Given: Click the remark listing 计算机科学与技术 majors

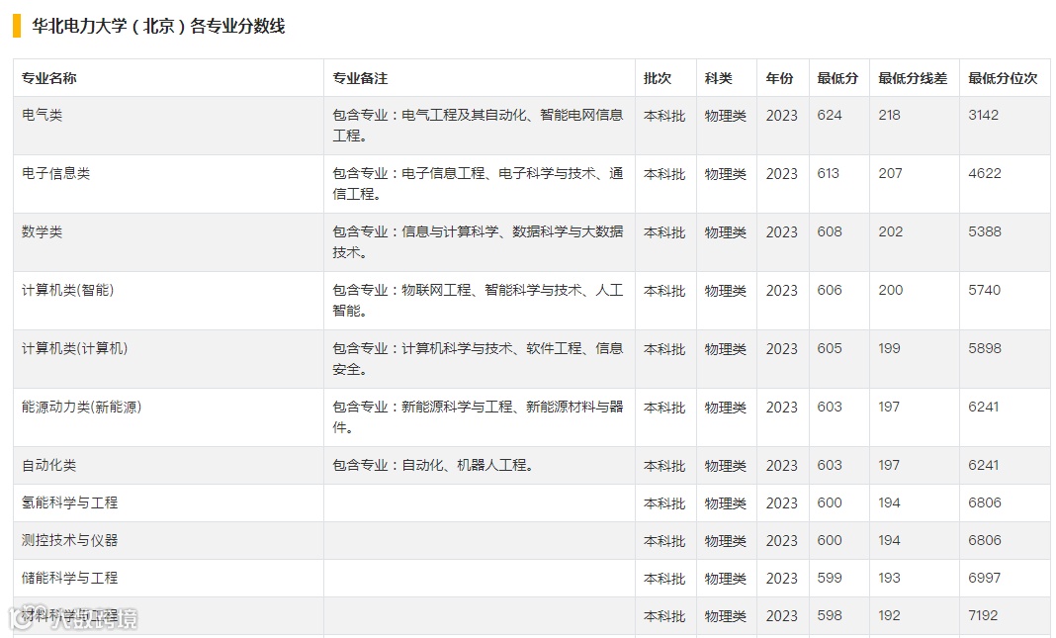Looking at the screenshot, I should click(x=479, y=359).
